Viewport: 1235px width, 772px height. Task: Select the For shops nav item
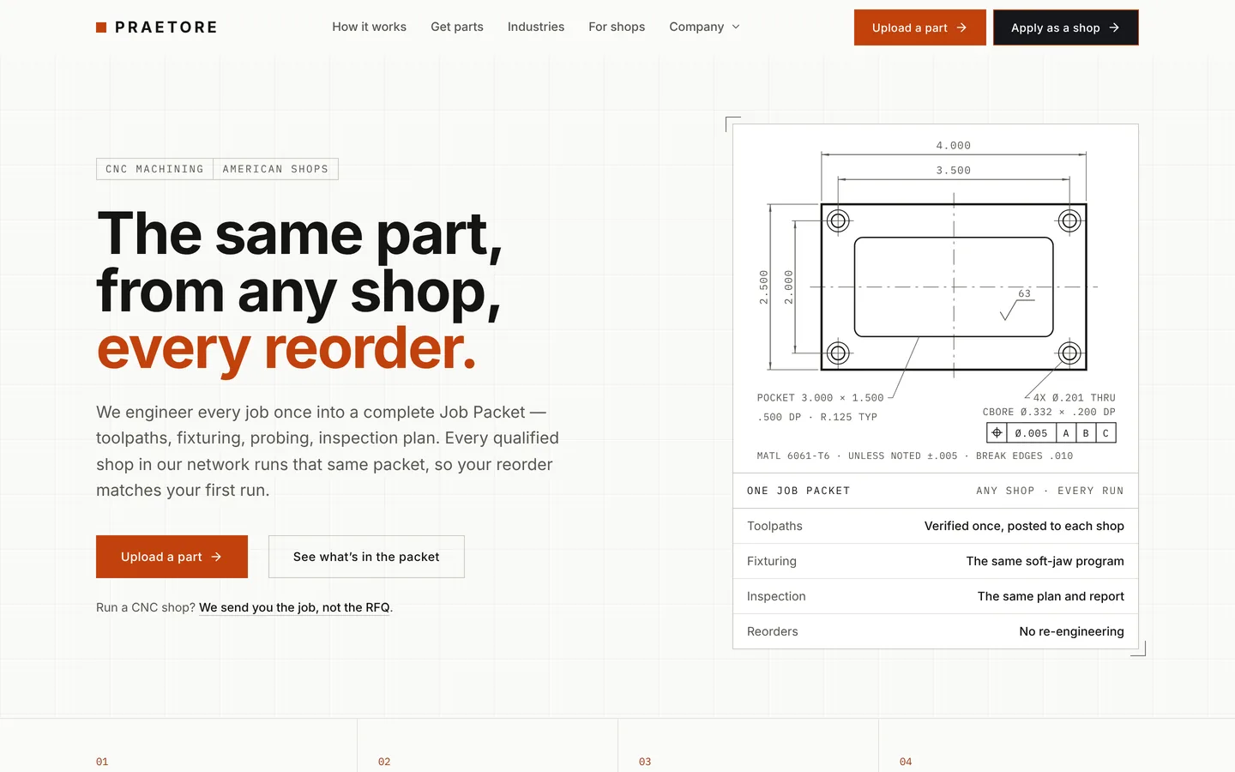point(617,27)
